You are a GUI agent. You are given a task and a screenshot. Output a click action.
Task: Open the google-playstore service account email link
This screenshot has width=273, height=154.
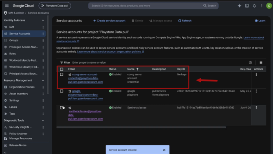coord(86,95)
